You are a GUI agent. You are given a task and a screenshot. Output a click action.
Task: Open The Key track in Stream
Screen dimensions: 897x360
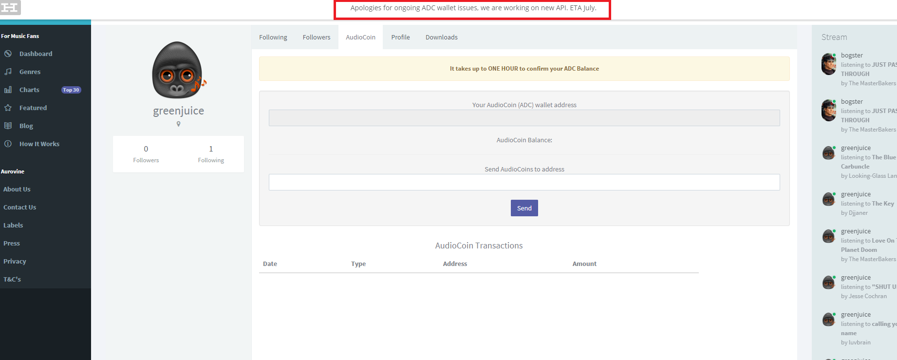[x=883, y=204]
